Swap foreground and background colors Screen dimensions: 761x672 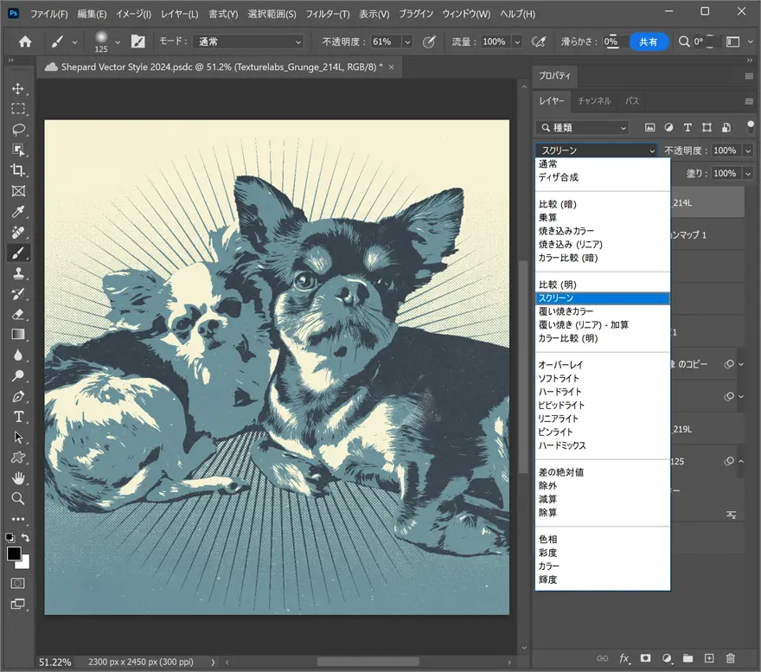26,537
